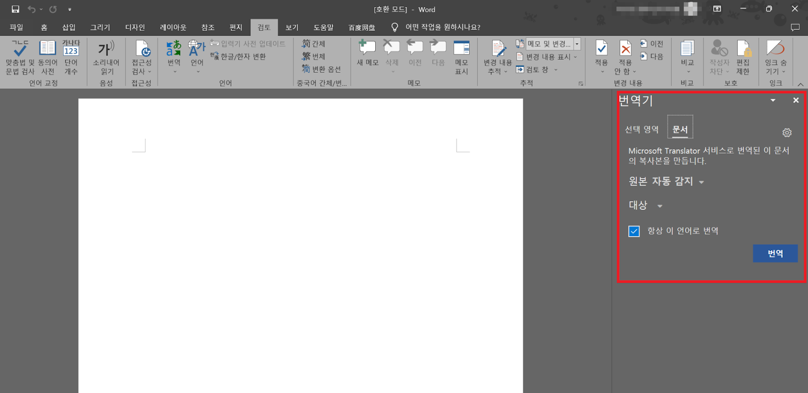Open 동의어 사전 thesaurus
The width and height of the screenshot is (808, 393).
[47, 58]
